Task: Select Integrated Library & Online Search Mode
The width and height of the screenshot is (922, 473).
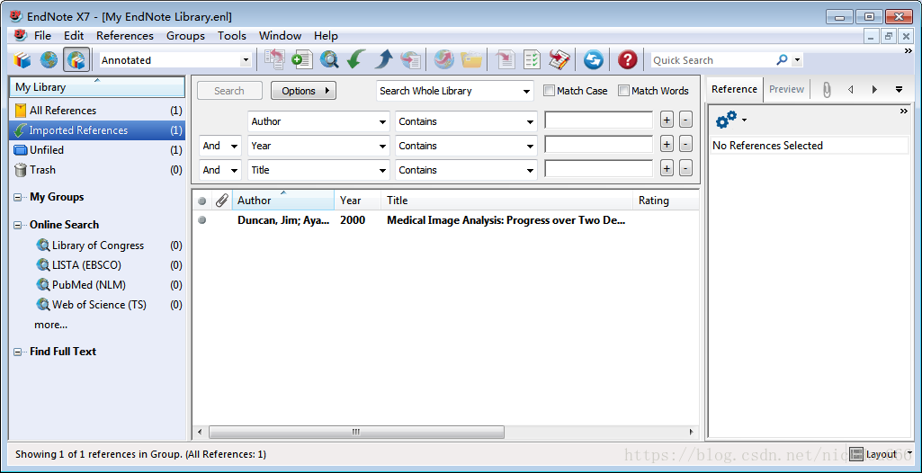Action: click(76, 59)
